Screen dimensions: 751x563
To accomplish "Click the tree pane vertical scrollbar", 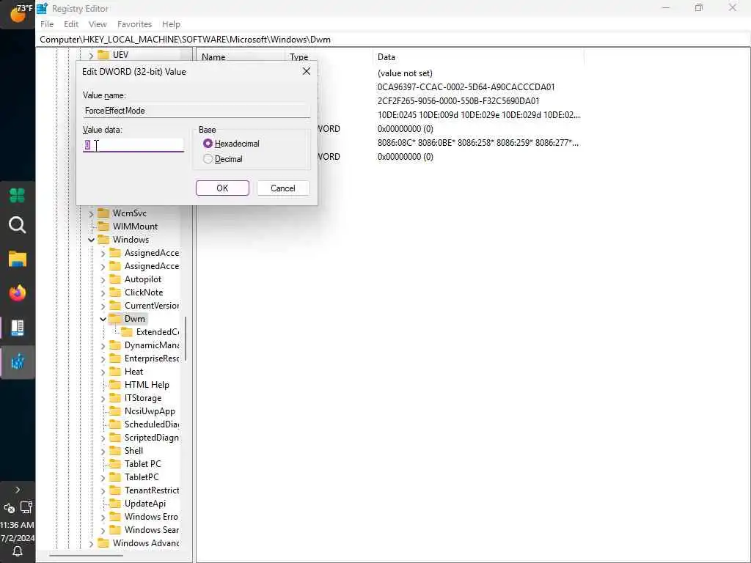I will 186,339.
